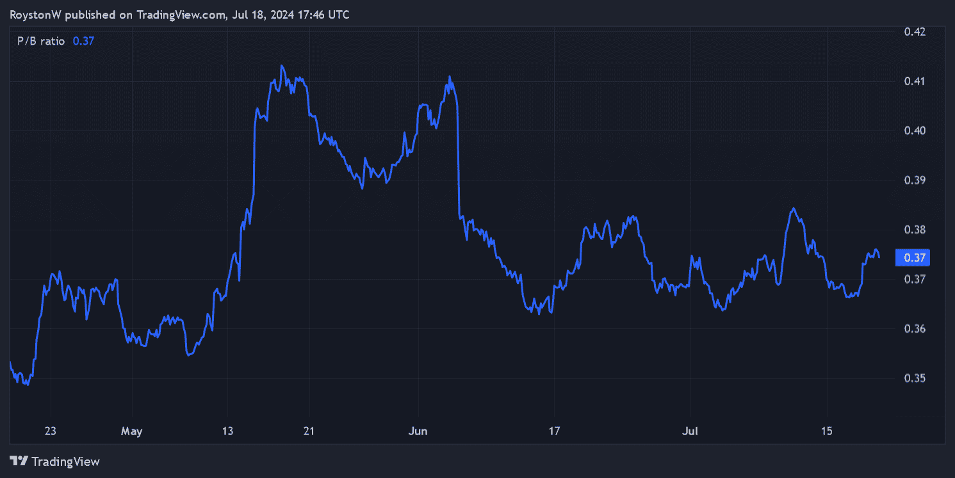Click the Jul label on time axis
Viewport: 955px width, 478px height.
click(x=690, y=431)
